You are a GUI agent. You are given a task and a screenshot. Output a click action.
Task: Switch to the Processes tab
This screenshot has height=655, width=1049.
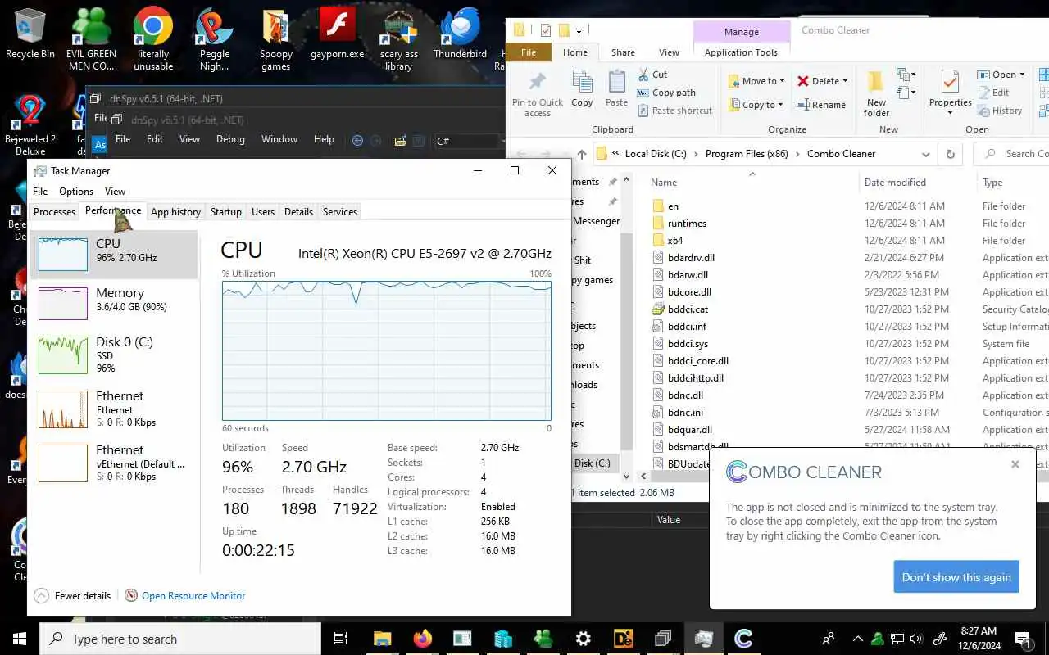point(54,212)
